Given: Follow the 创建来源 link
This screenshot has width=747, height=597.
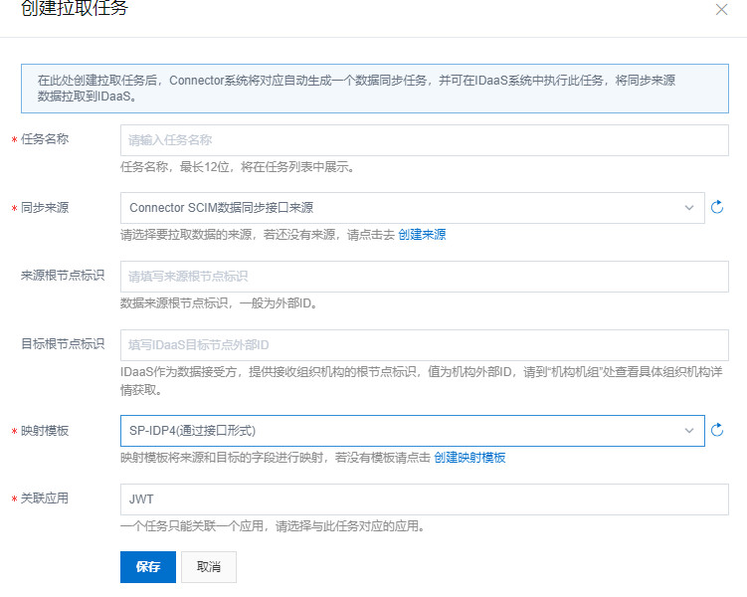Looking at the screenshot, I should 422,235.
